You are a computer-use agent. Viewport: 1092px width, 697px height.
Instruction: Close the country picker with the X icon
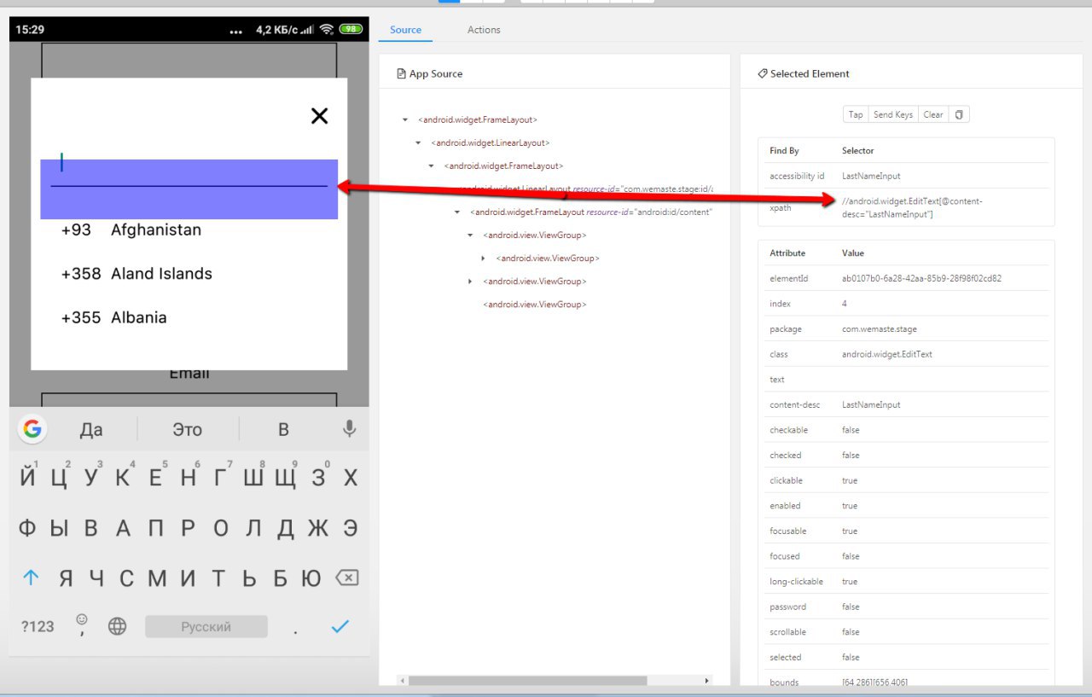point(319,116)
